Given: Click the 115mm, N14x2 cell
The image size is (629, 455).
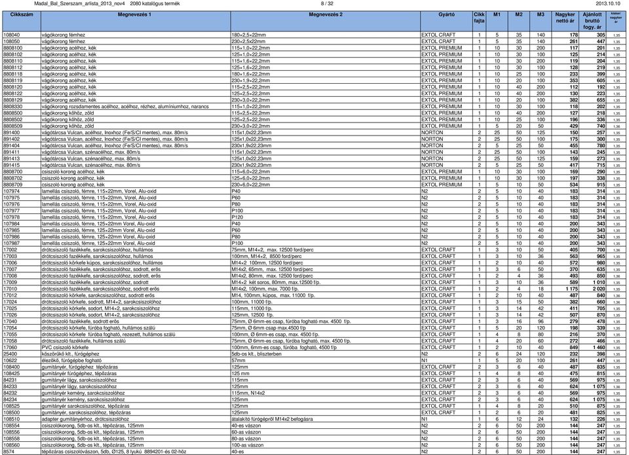Looking at the screenshot, I should pos(248,393).
